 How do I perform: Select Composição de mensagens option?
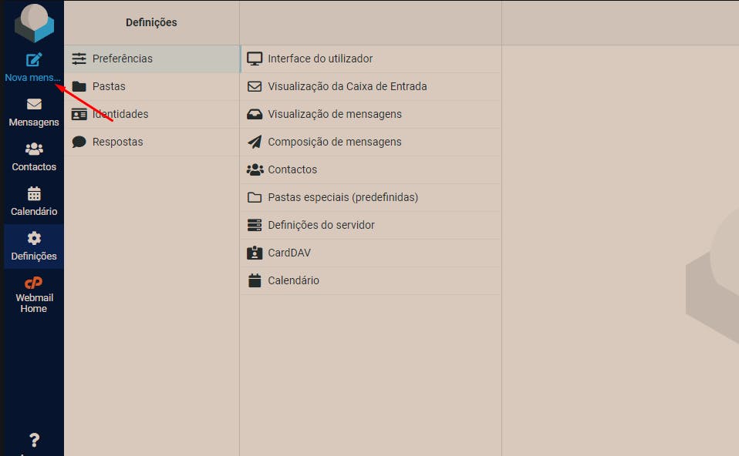[x=370, y=142]
